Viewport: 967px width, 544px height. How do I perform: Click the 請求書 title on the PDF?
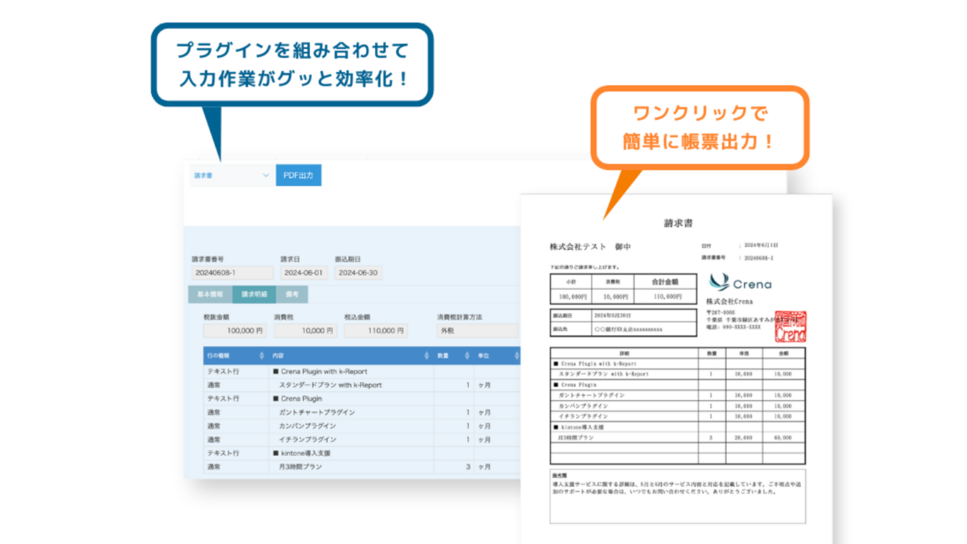[x=678, y=223]
